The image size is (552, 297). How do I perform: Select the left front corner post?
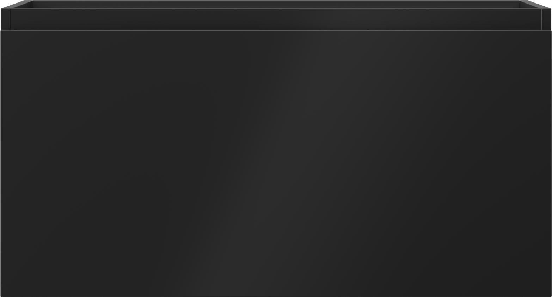[x=6, y=20]
